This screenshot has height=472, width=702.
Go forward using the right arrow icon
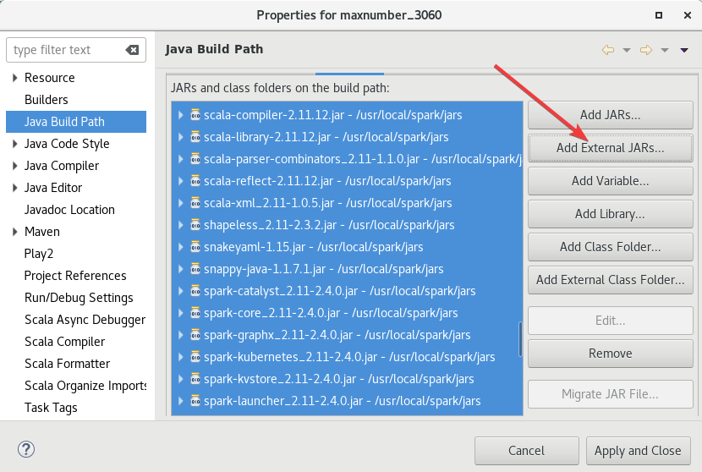[x=645, y=50]
